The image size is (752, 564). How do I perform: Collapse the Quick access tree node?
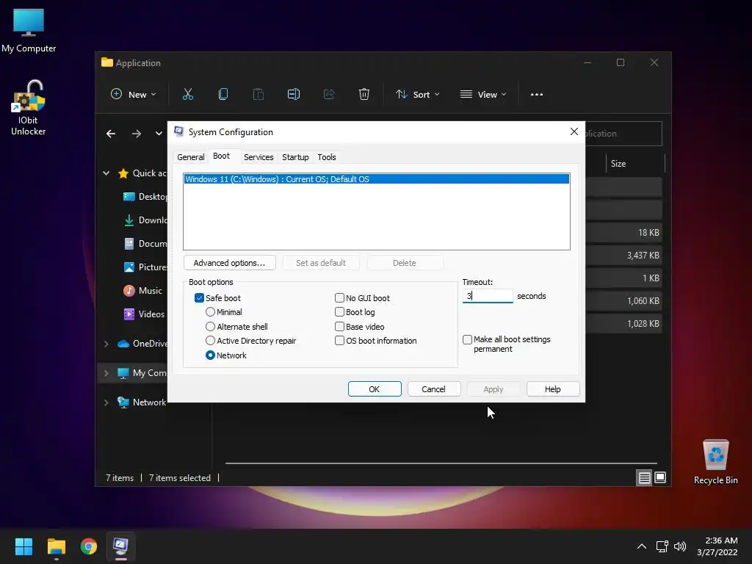pos(106,173)
